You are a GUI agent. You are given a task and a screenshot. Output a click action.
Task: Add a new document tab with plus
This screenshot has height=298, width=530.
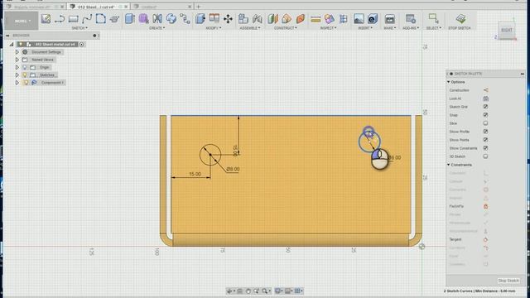[199, 7]
